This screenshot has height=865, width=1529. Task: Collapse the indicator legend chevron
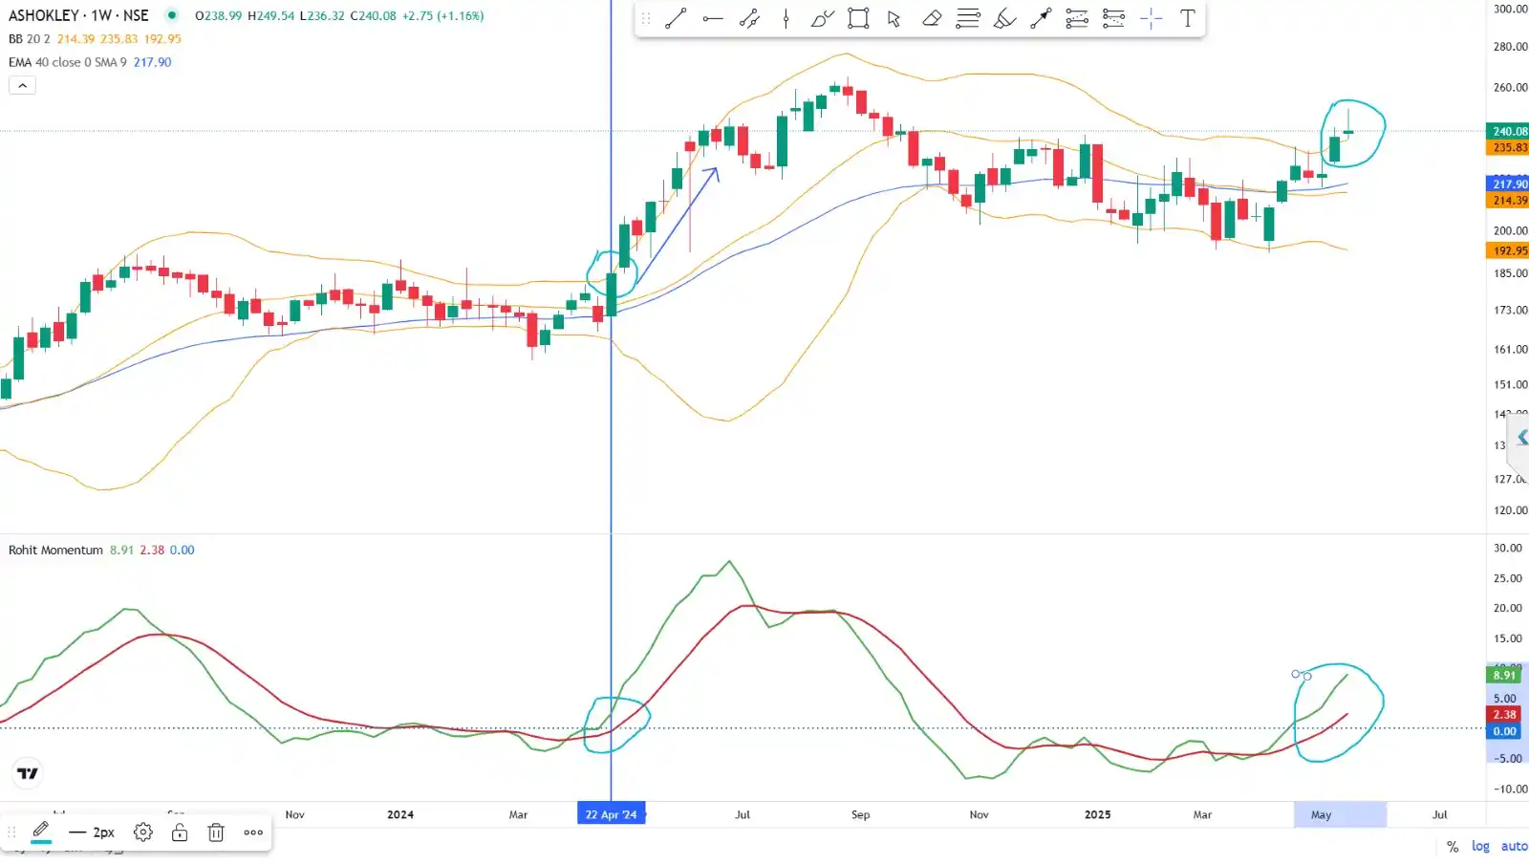tap(22, 85)
